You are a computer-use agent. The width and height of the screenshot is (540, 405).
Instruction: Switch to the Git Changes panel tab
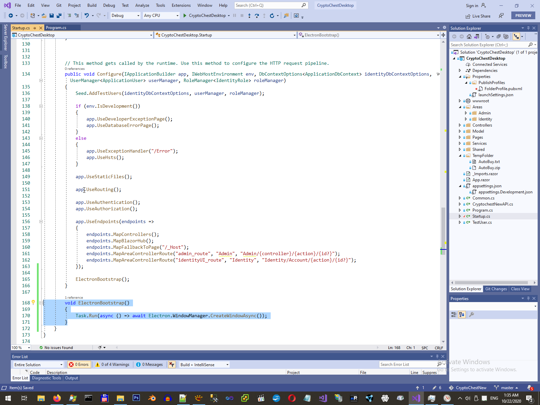pos(496,289)
